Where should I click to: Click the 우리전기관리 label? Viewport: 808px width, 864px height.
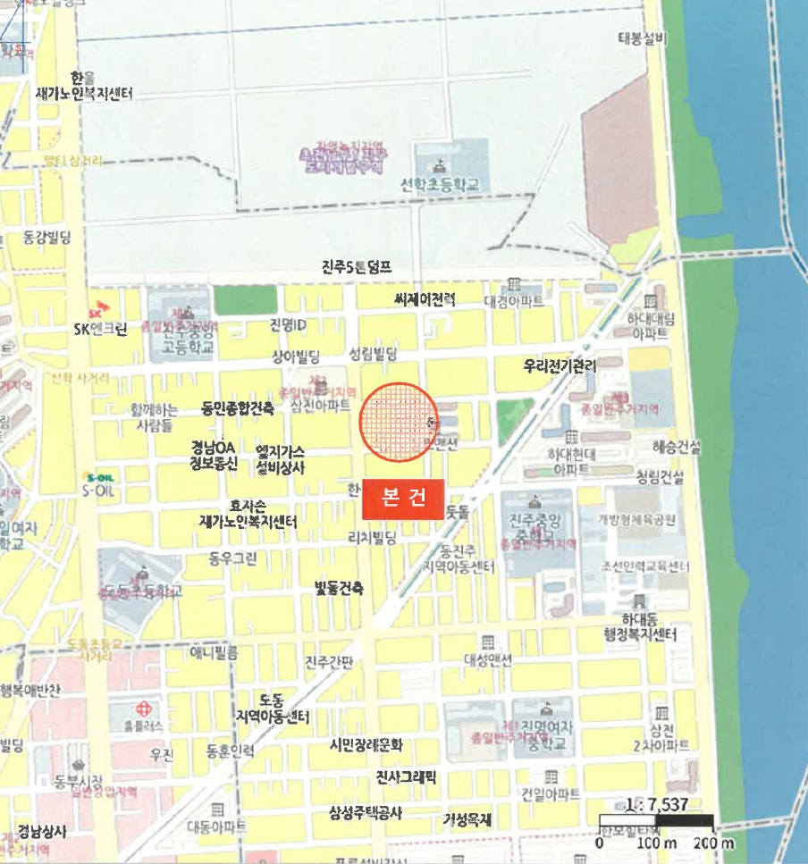pyautogui.click(x=560, y=365)
